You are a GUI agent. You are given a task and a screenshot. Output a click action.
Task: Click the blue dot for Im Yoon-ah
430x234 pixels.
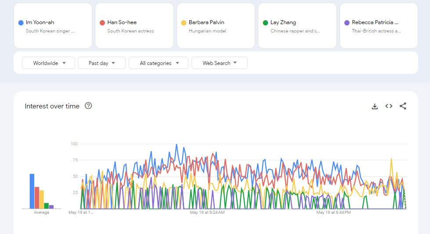click(21, 23)
